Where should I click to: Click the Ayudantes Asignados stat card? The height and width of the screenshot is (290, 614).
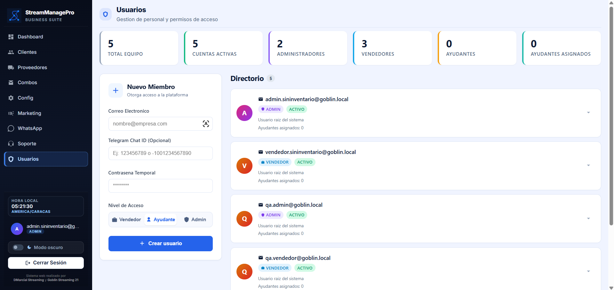click(562, 48)
